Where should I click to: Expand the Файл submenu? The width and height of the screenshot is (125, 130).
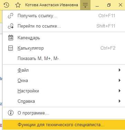64,70
